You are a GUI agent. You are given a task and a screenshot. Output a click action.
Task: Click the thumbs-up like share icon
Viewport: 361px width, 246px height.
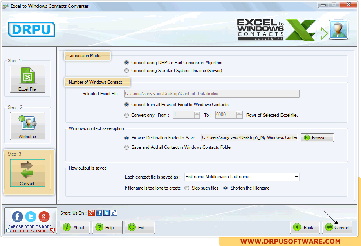[x=114, y=213]
